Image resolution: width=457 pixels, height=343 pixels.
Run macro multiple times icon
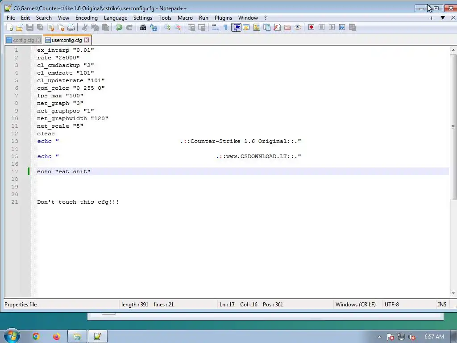pyautogui.click(x=342, y=27)
